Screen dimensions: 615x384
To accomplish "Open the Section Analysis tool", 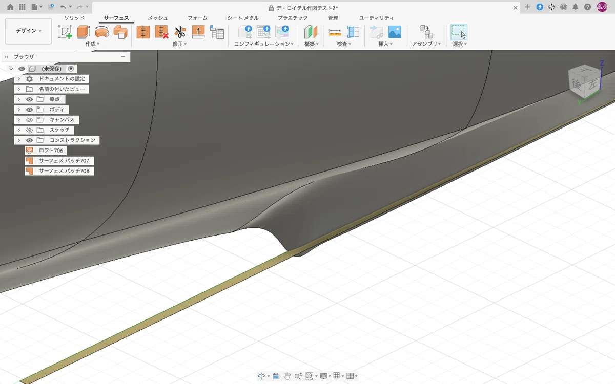I will (x=353, y=32).
